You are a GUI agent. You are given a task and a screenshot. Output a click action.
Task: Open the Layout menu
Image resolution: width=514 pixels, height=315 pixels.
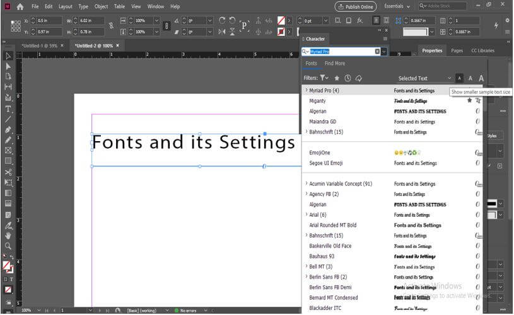65,6
